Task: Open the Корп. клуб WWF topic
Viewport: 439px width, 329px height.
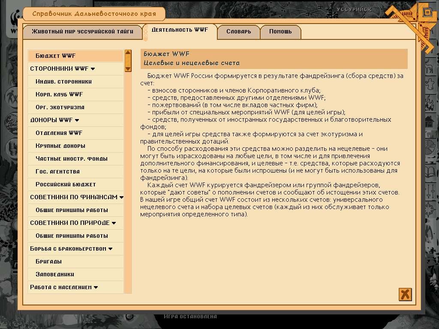Action: [x=75, y=94]
